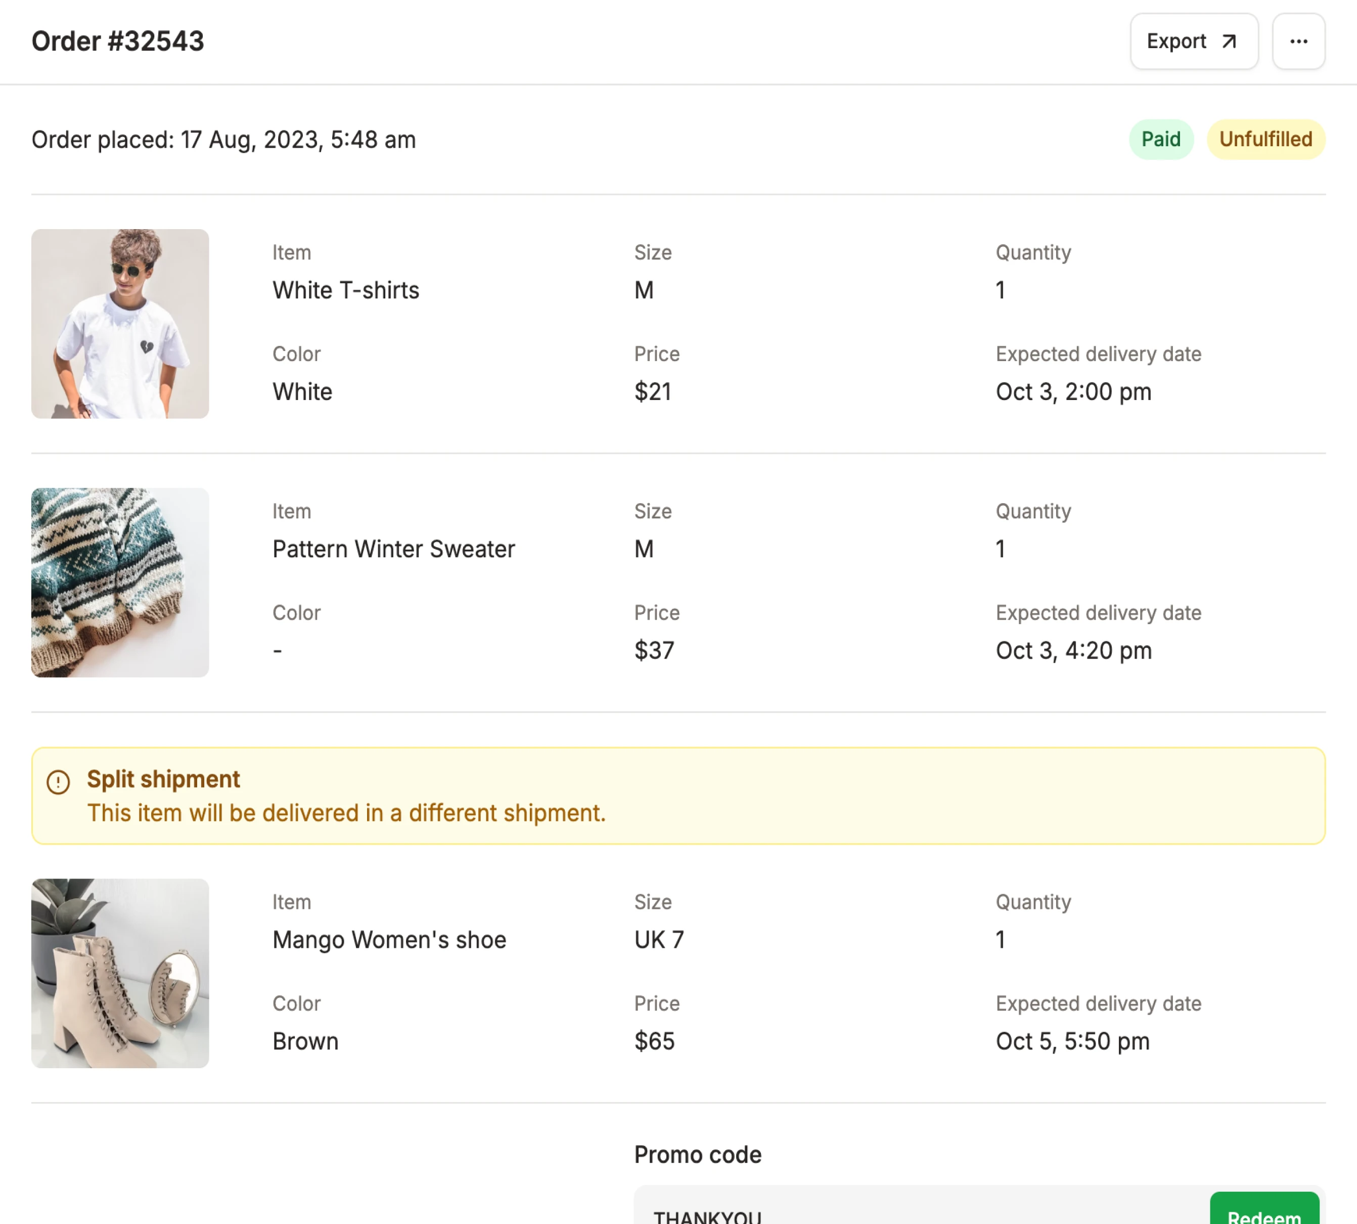This screenshot has height=1224, width=1357.
Task: Click the Export arrow icon
Action: click(x=1229, y=41)
